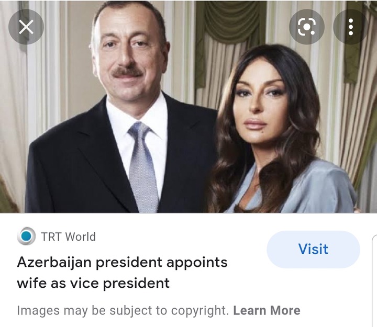
Task: Click the TRT World favicon logo
Action: point(26,236)
